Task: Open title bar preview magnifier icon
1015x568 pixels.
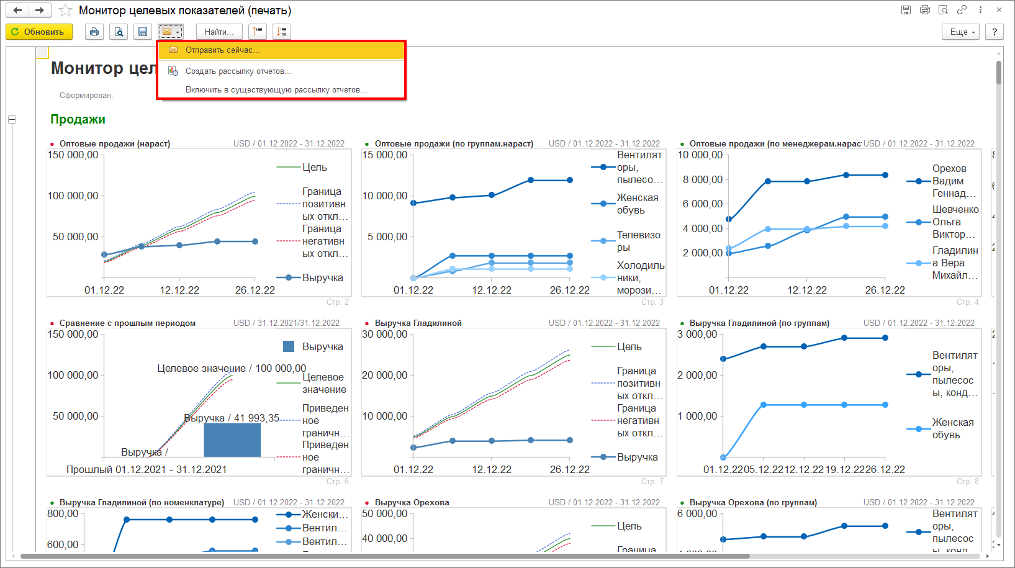Action: pyautogui.click(x=943, y=10)
